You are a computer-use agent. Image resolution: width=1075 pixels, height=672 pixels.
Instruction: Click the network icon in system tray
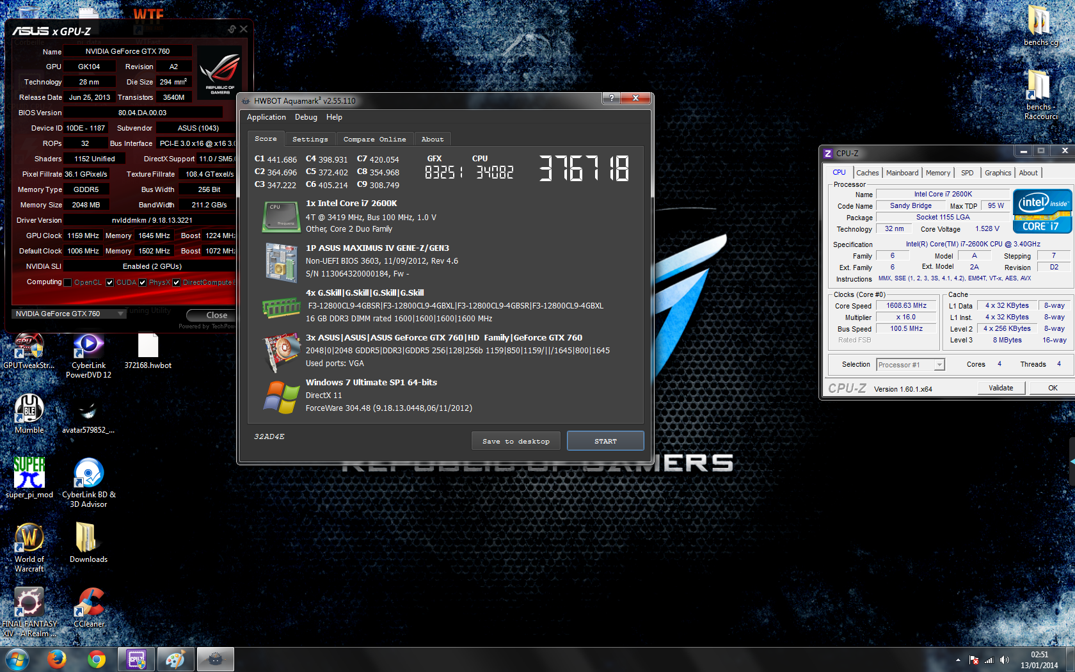989,660
